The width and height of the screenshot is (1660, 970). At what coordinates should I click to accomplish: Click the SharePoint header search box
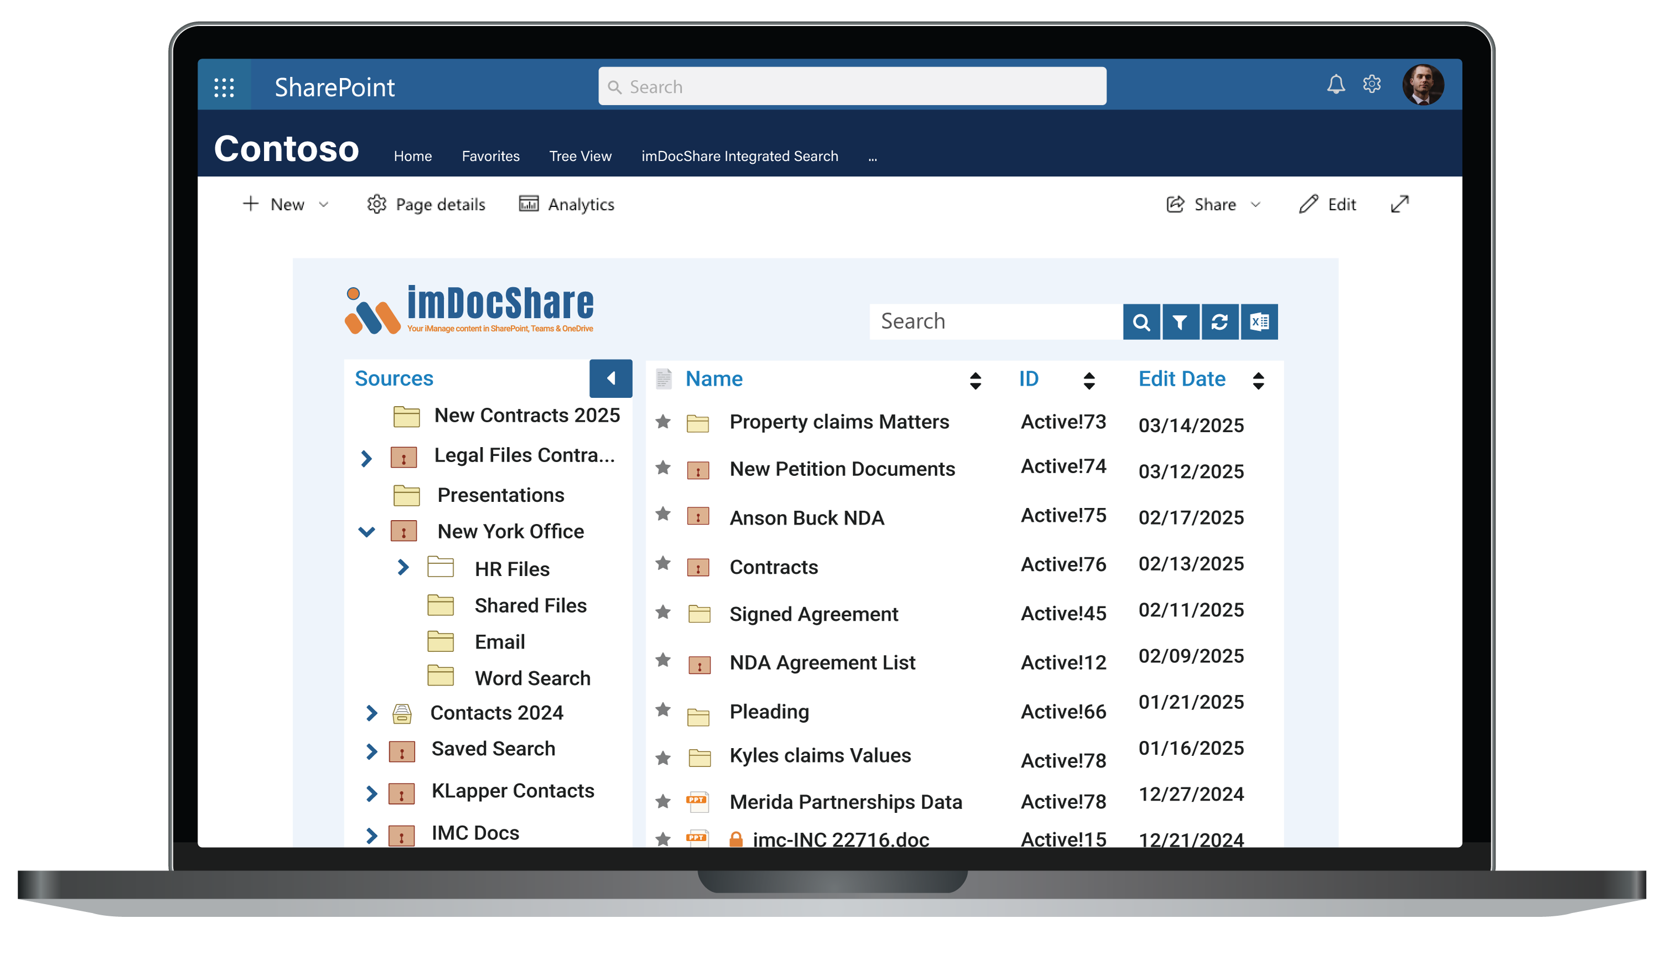click(x=852, y=86)
